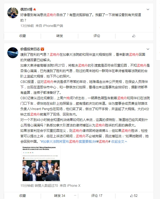160x199 pixels.
Task: Click 转发 on the first post
Action: 59,36
